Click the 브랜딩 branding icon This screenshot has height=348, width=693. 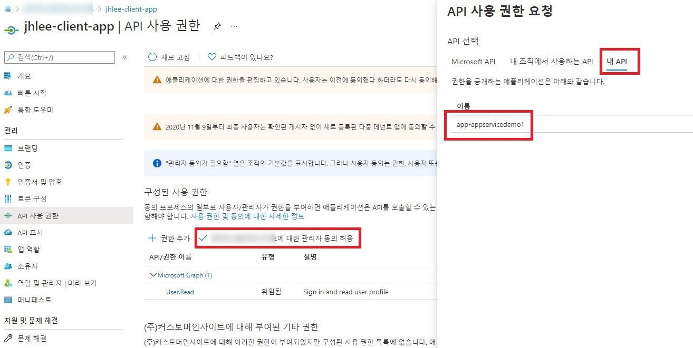[x=8, y=148]
